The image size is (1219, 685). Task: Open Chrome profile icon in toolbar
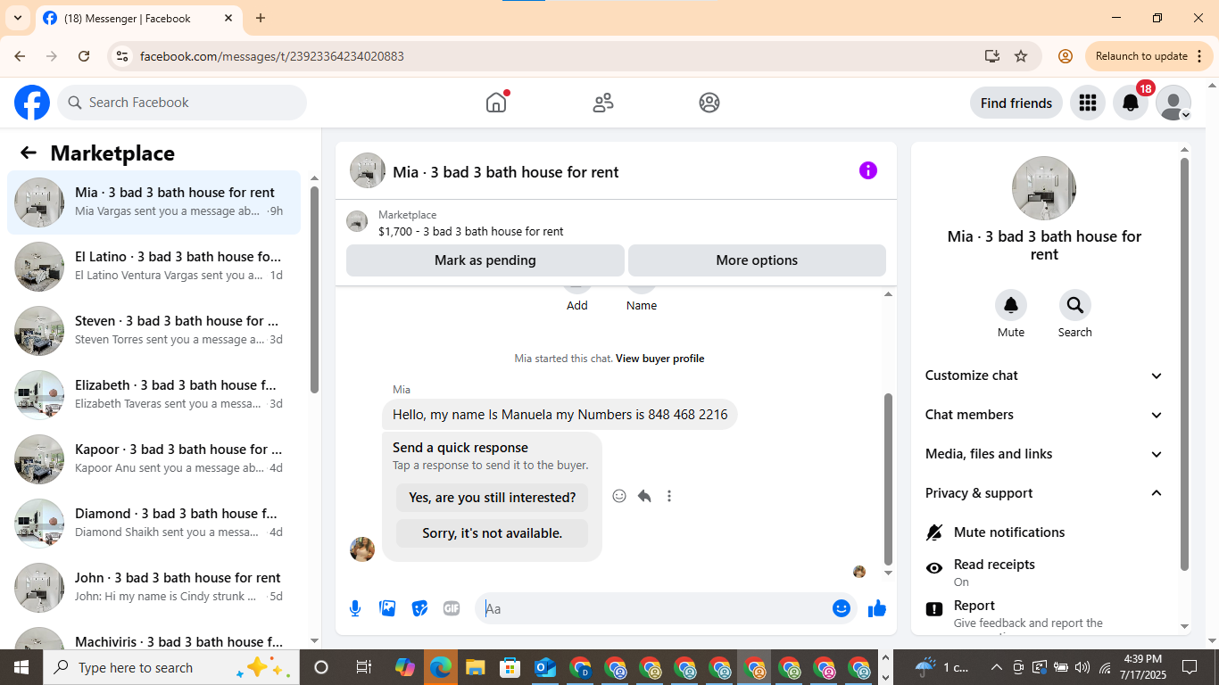1065,56
